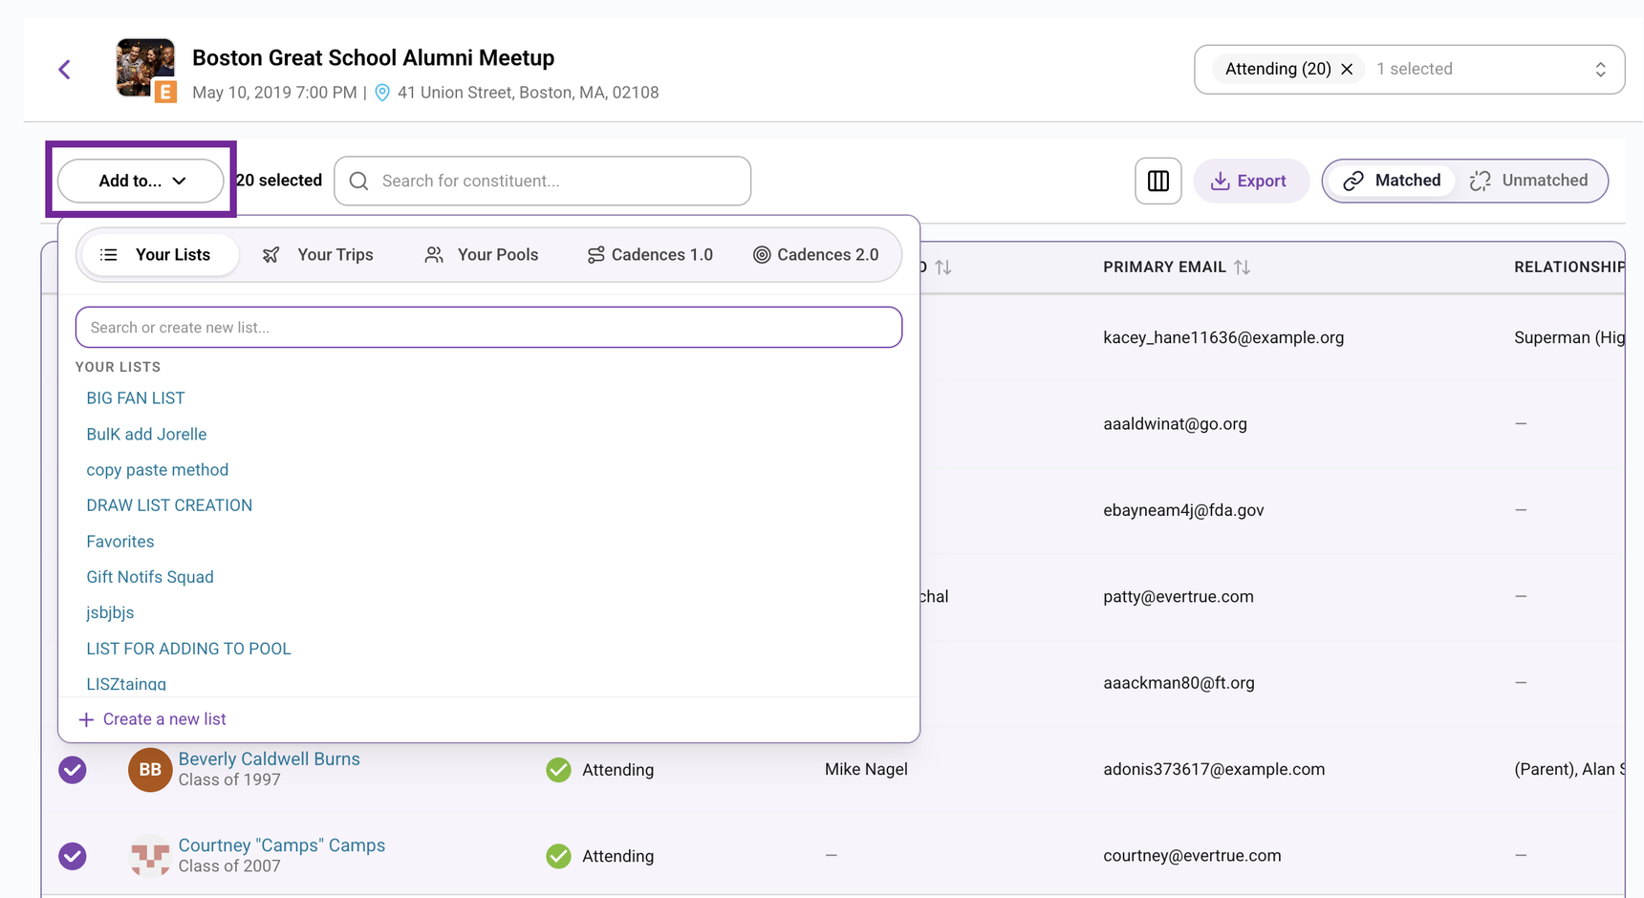The height and width of the screenshot is (898, 1644).
Task: Choose the Favorites list
Action: [120, 542]
